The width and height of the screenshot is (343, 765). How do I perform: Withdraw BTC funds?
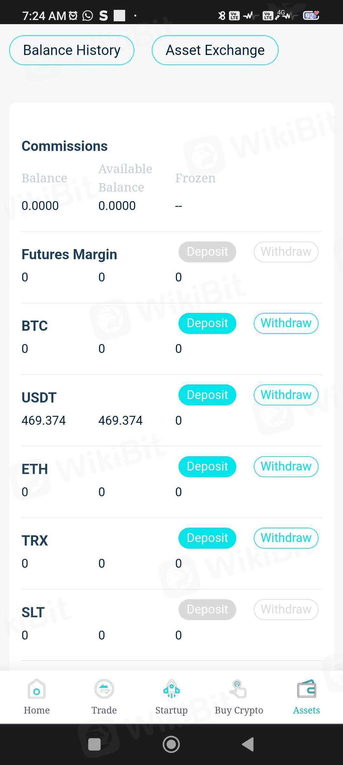coord(286,323)
